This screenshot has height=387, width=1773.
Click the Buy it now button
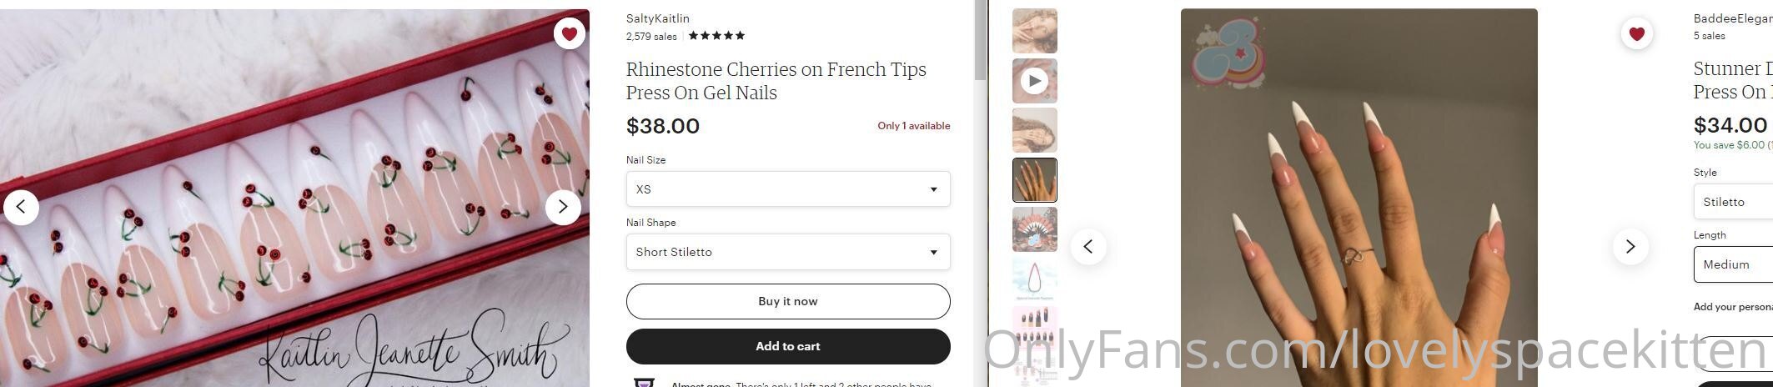788,301
